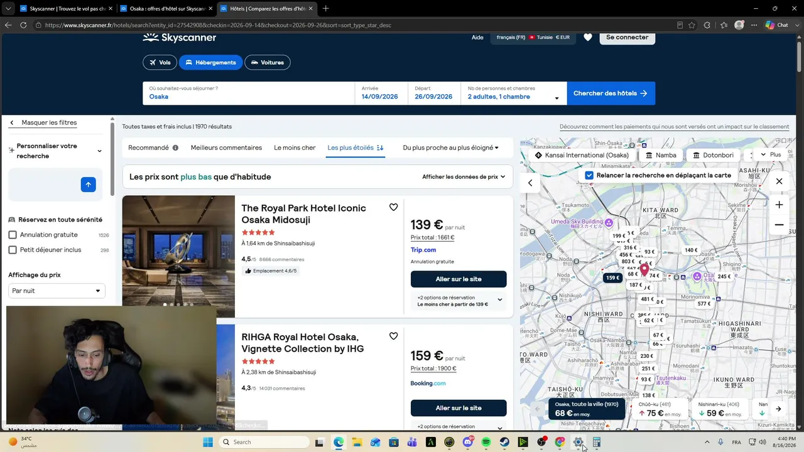Enable the Annulation gratuite filter
Viewport: 804px width, 452px height.
tap(13, 235)
